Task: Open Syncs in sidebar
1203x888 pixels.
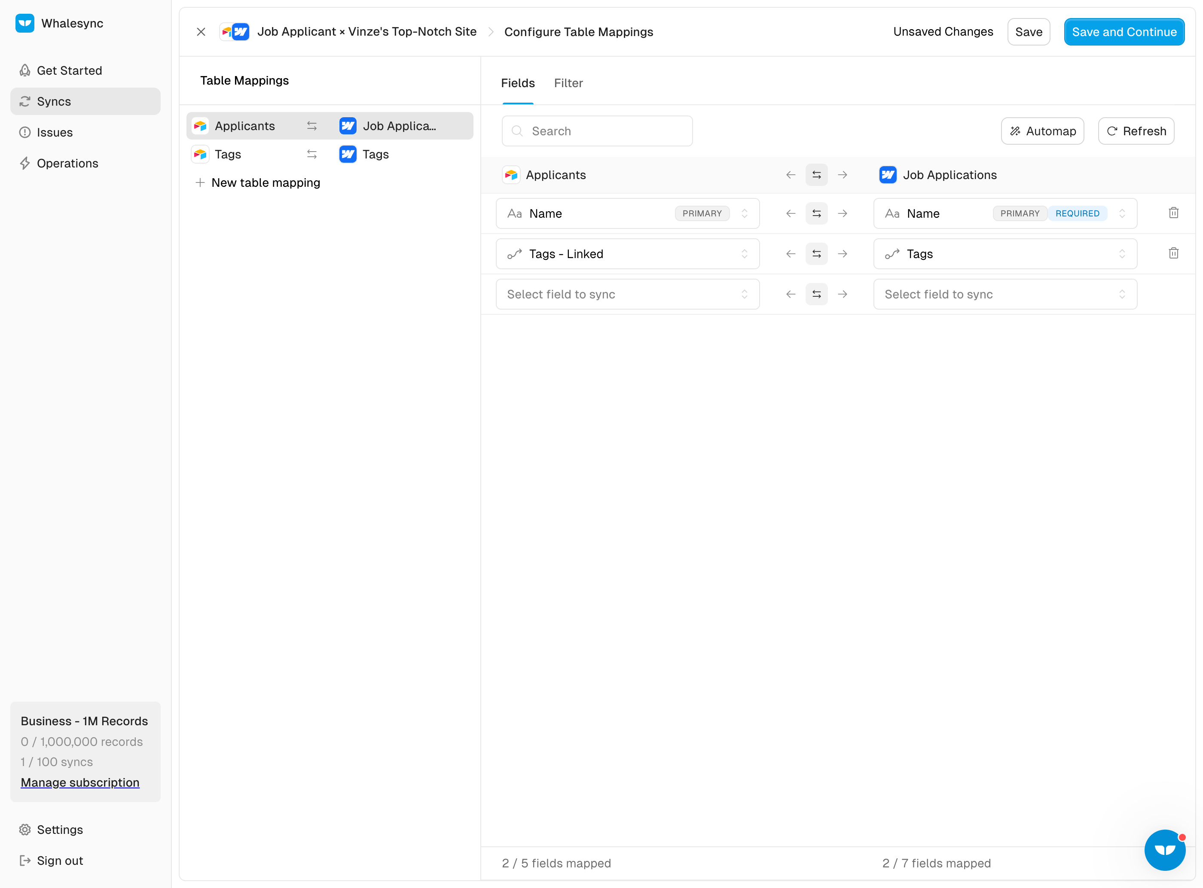Action: click(85, 101)
